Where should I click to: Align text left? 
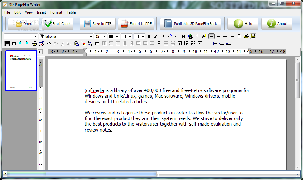coord(211,36)
